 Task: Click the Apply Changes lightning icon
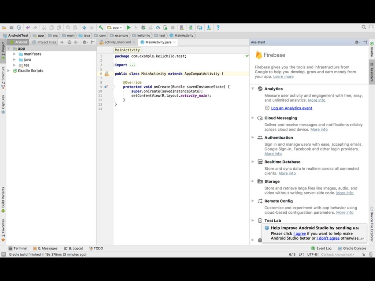(136, 28)
